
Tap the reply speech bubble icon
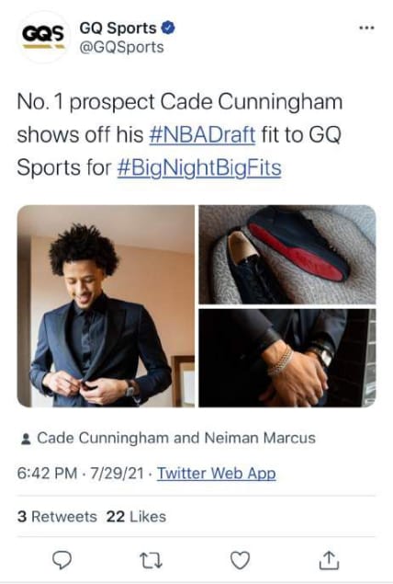pos(62,560)
